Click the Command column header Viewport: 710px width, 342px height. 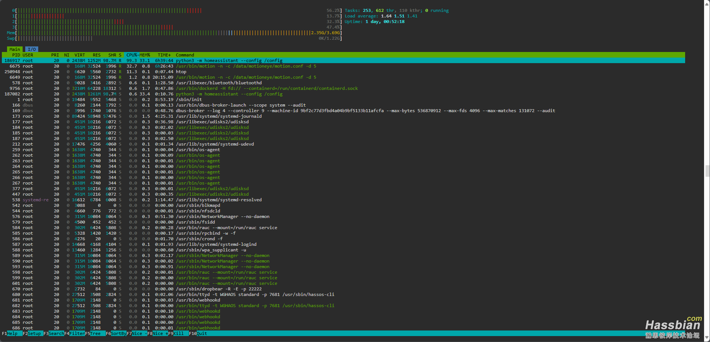coord(185,55)
